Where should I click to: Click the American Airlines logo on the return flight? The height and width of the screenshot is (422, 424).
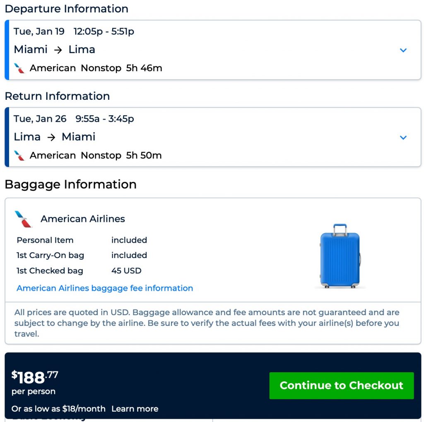19,155
